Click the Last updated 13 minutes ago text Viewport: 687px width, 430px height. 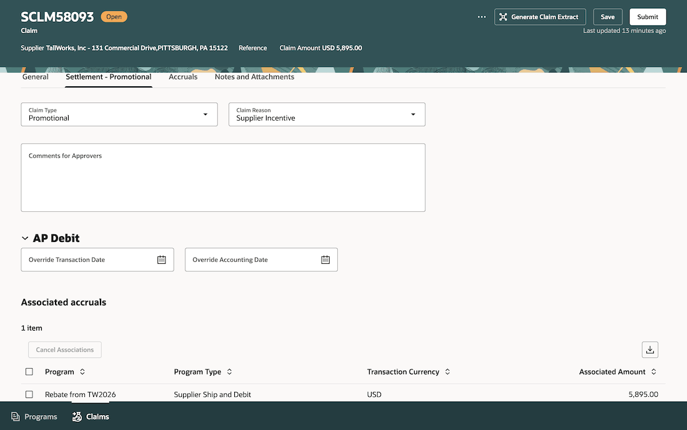point(625,31)
